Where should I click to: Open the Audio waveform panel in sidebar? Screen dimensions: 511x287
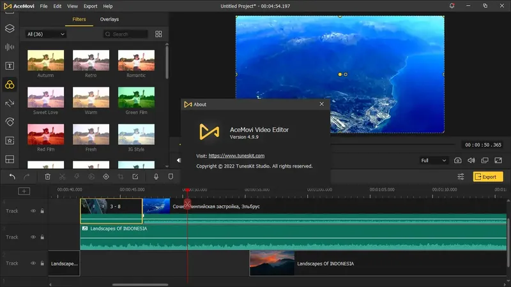(10, 47)
